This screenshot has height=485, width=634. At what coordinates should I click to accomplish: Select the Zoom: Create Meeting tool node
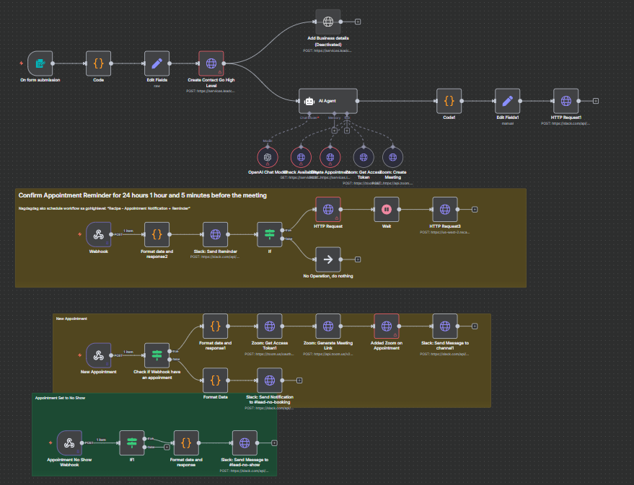[392, 156]
